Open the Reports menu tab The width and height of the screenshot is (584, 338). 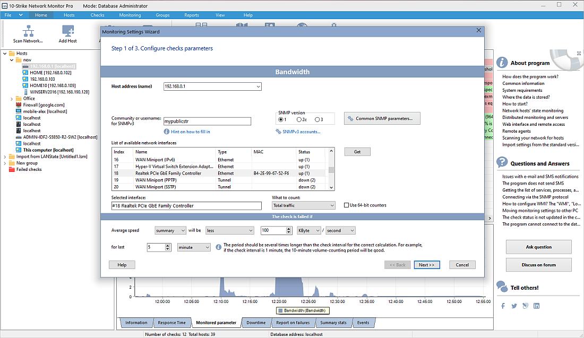[192, 15]
